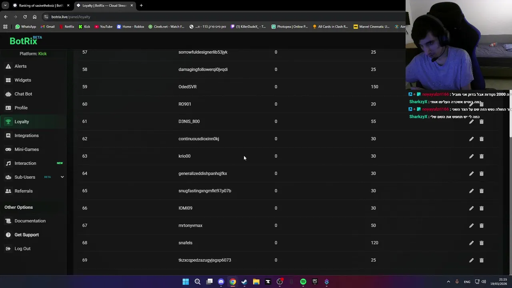Image resolution: width=512 pixels, height=288 pixels.
Task: Open the Marvel Cinematic bookmark
Action: click(371, 27)
